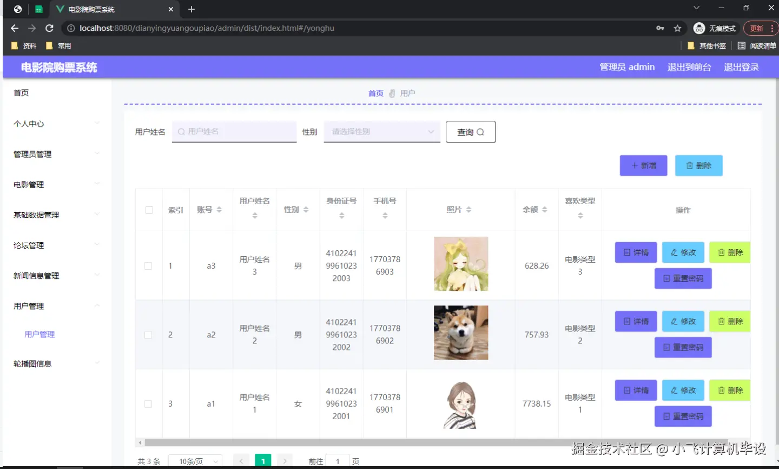Screen dimensions: 779x469
Task: Check the checkbox beside user a1
Action: point(149,403)
